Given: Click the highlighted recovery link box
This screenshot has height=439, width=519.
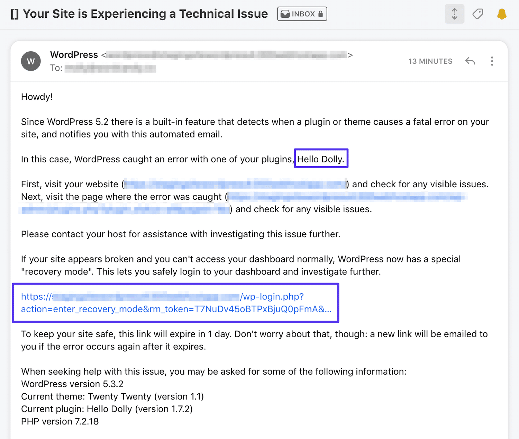Looking at the screenshot, I should [x=176, y=303].
